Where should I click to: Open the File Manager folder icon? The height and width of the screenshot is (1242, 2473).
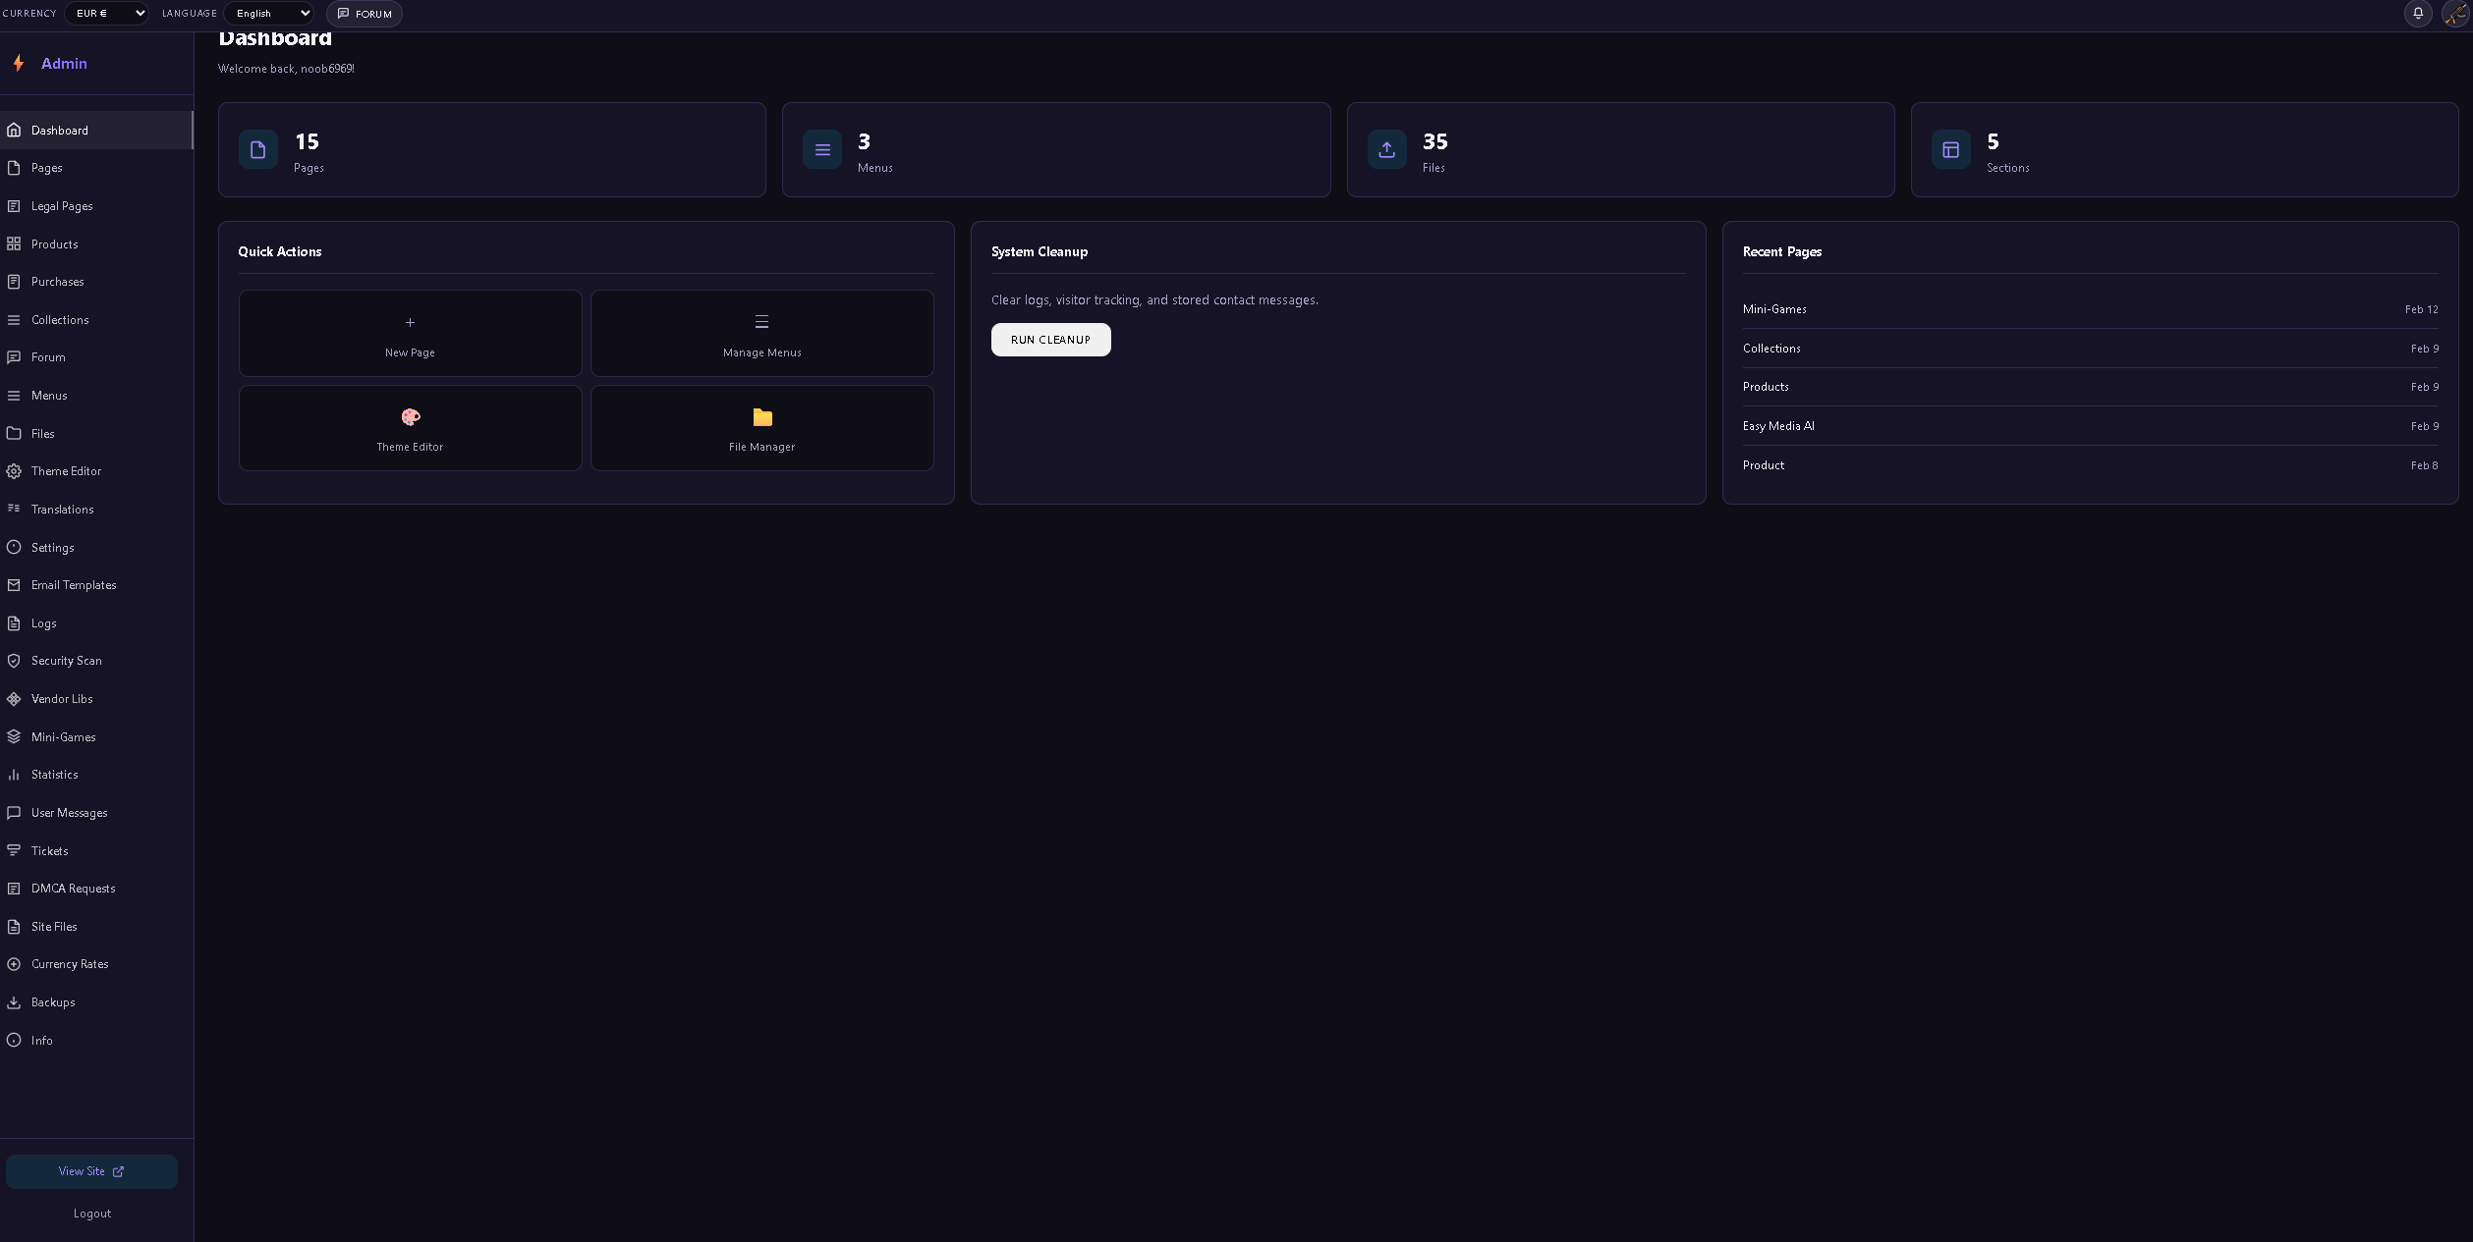[761, 416]
